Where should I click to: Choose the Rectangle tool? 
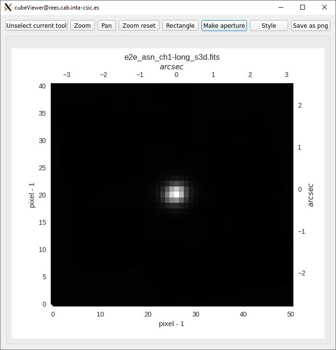coord(180,26)
